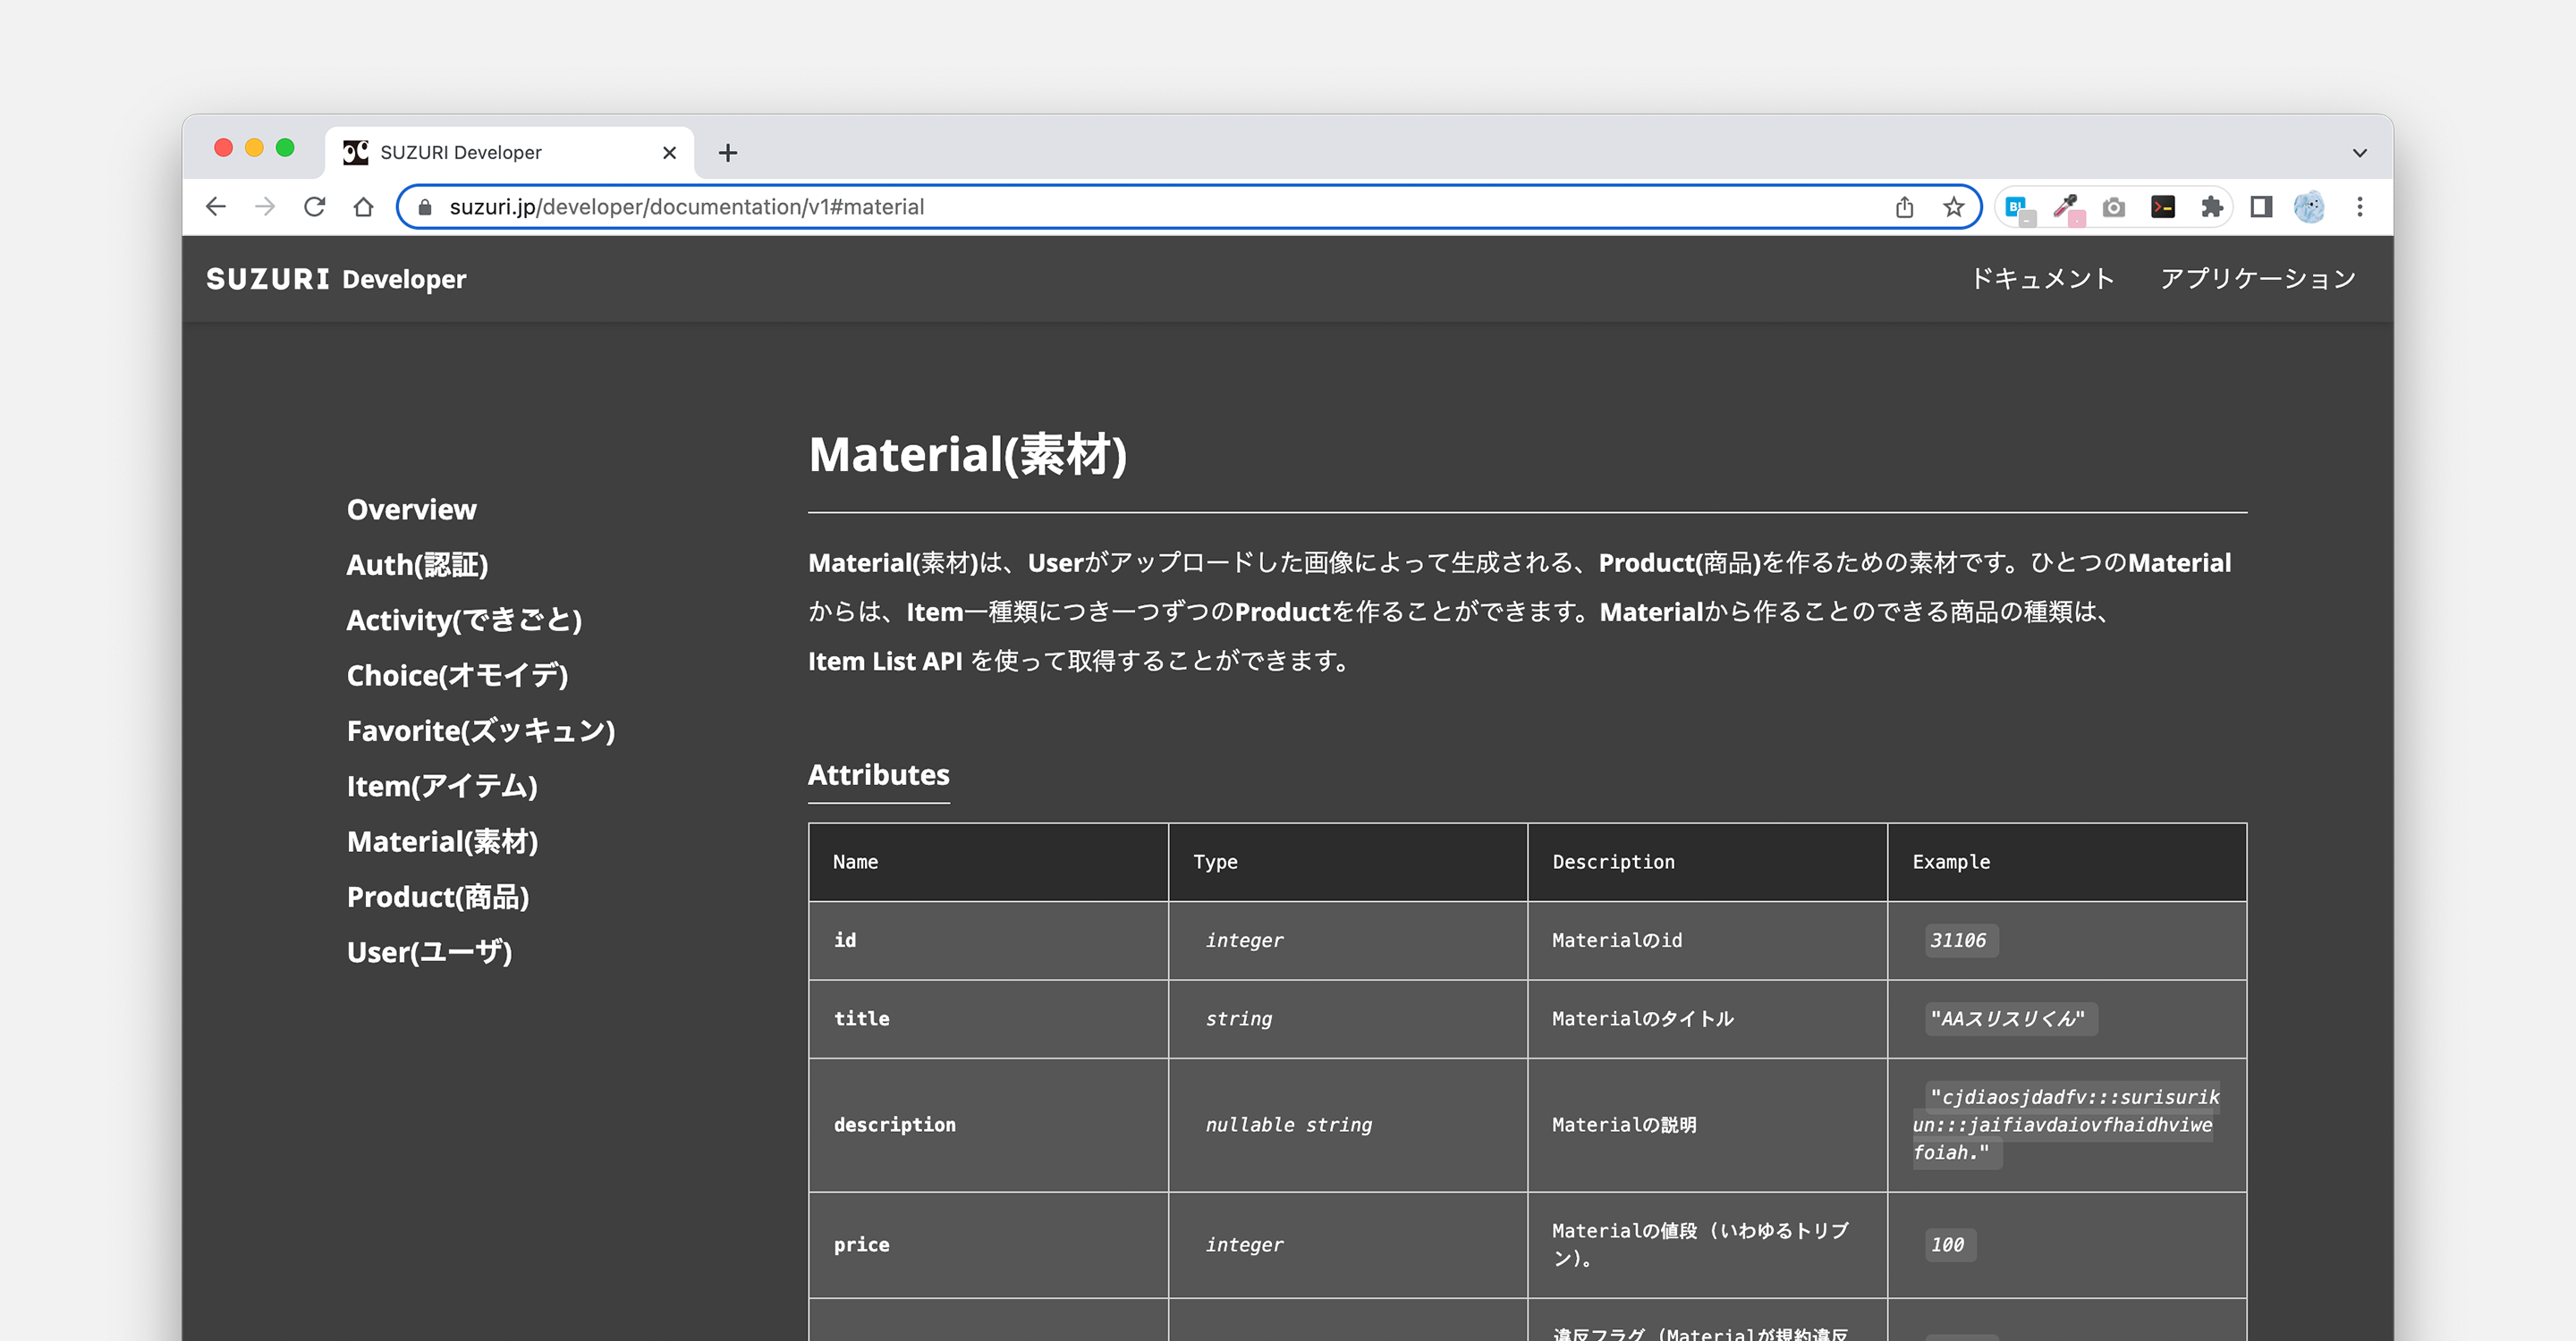The image size is (2576, 1341).
Task: Open a new tab with plus button
Action: pyautogui.click(x=728, y=153)
